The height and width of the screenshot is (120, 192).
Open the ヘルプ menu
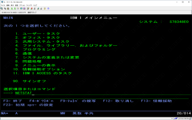[35, 5]
